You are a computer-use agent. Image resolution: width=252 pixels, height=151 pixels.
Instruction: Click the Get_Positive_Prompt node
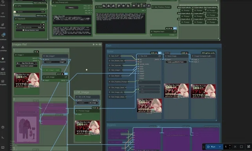click(x=118, y=82)
